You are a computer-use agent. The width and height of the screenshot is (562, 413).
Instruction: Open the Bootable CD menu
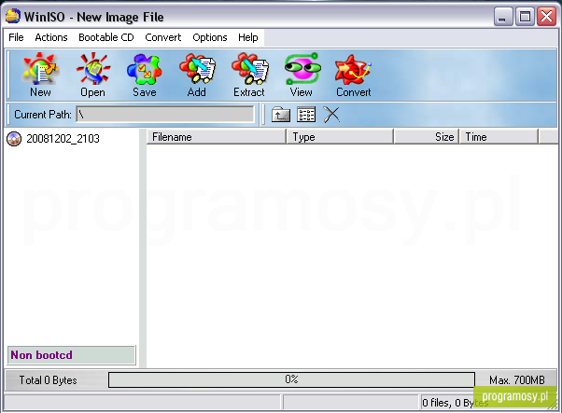click(x=106, y=37)
